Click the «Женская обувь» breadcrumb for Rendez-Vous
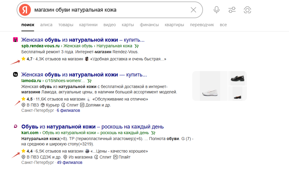 coord(78,46)
